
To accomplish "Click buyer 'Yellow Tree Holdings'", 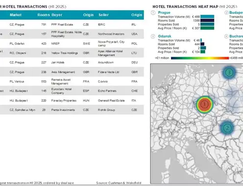I will point(65,53).
